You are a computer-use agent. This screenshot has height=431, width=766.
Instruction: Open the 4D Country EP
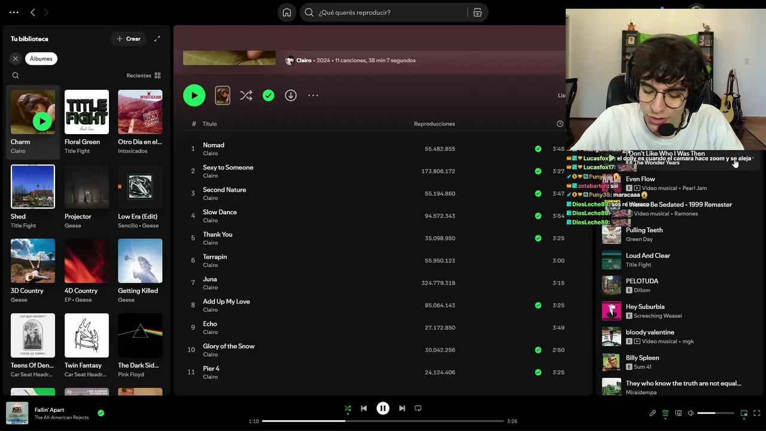click(87, 271)
